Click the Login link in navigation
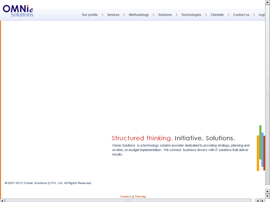 click(x=262, y=15)
